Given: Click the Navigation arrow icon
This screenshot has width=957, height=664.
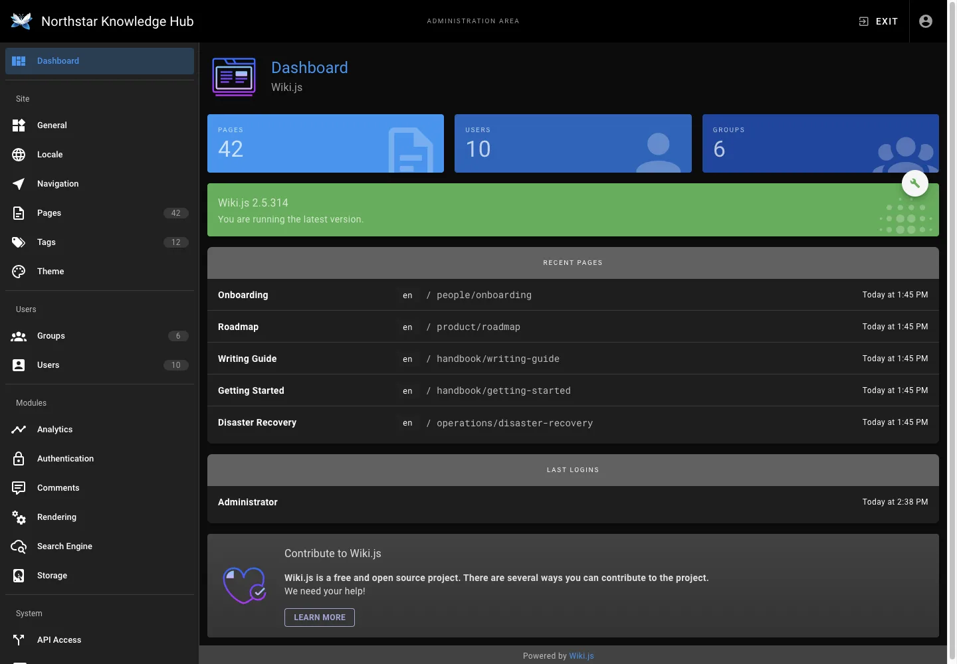Looking at the screenshot, I should (x=19, y=184).
